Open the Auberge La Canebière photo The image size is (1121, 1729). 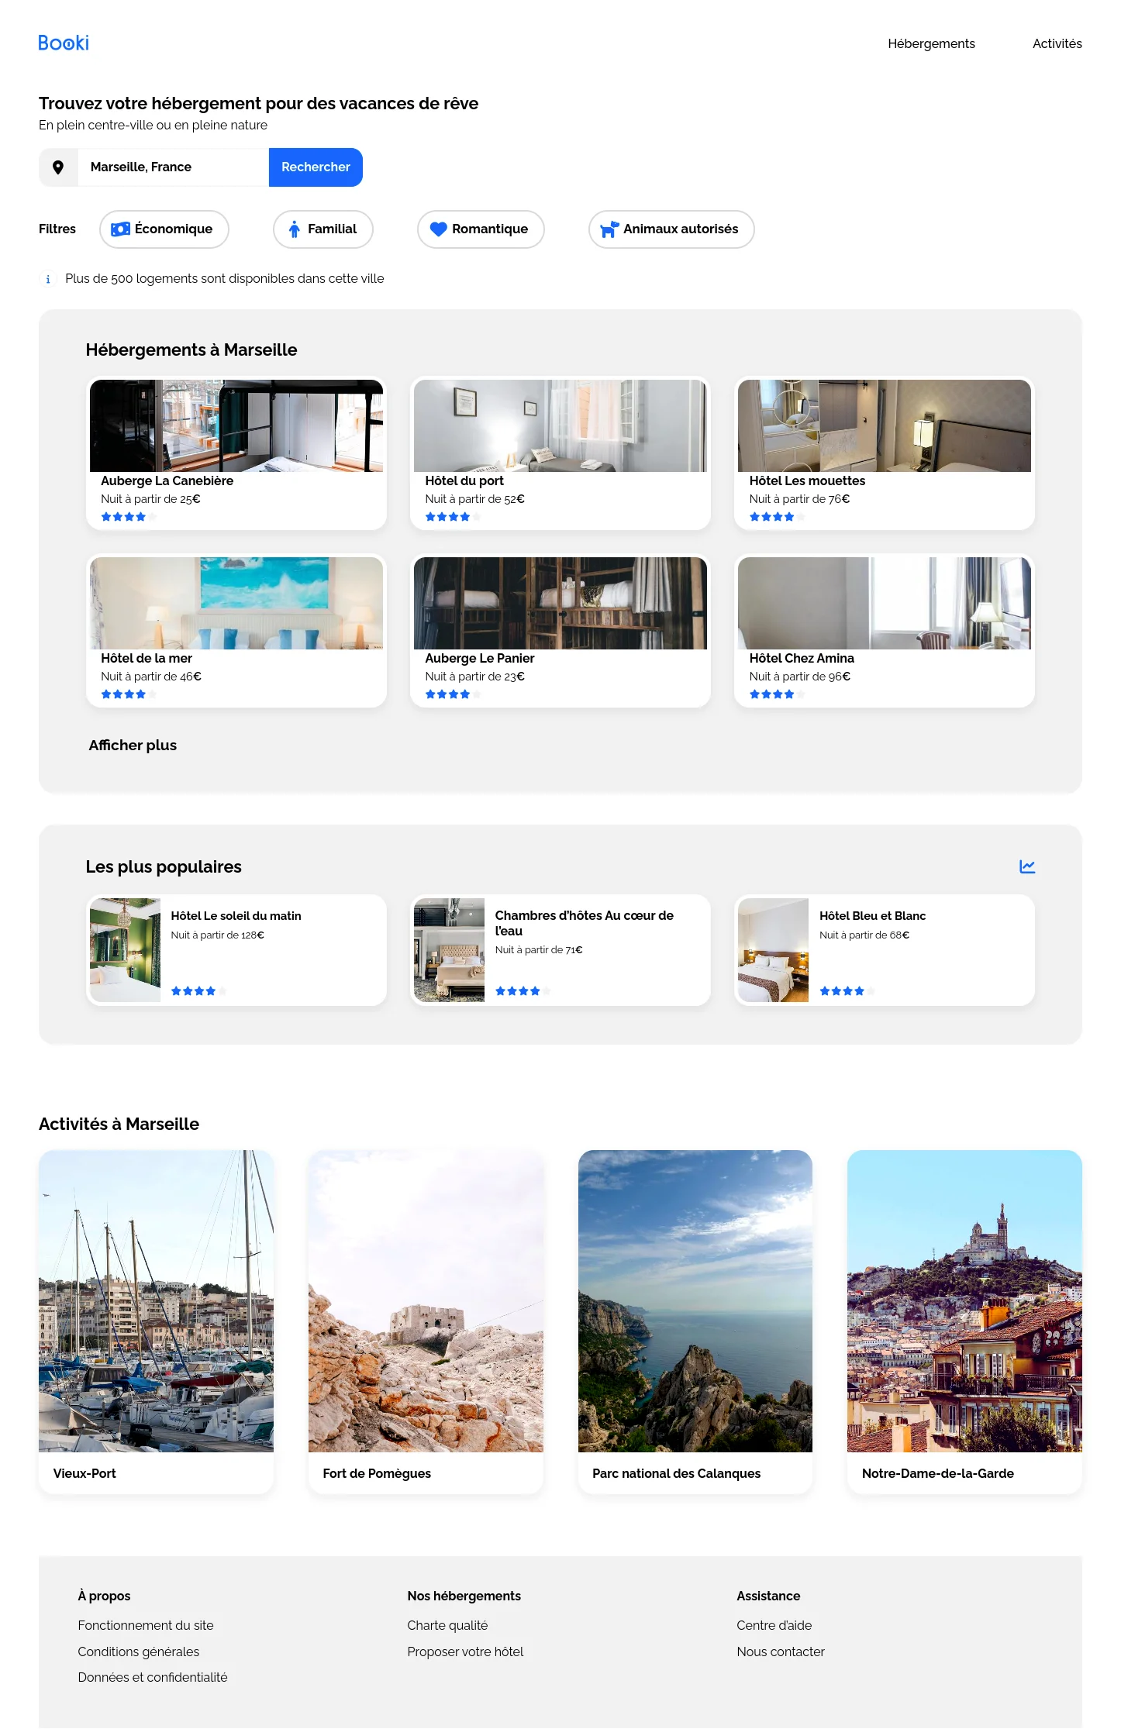click(x=236, y=426)
